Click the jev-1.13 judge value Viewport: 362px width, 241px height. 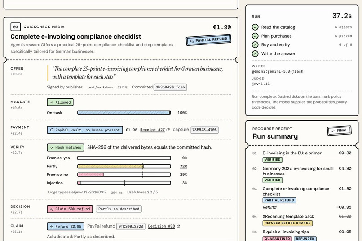tap(260, 84)
